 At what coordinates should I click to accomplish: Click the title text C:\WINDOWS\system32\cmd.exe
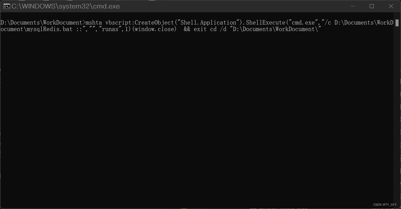click(65, 6)
